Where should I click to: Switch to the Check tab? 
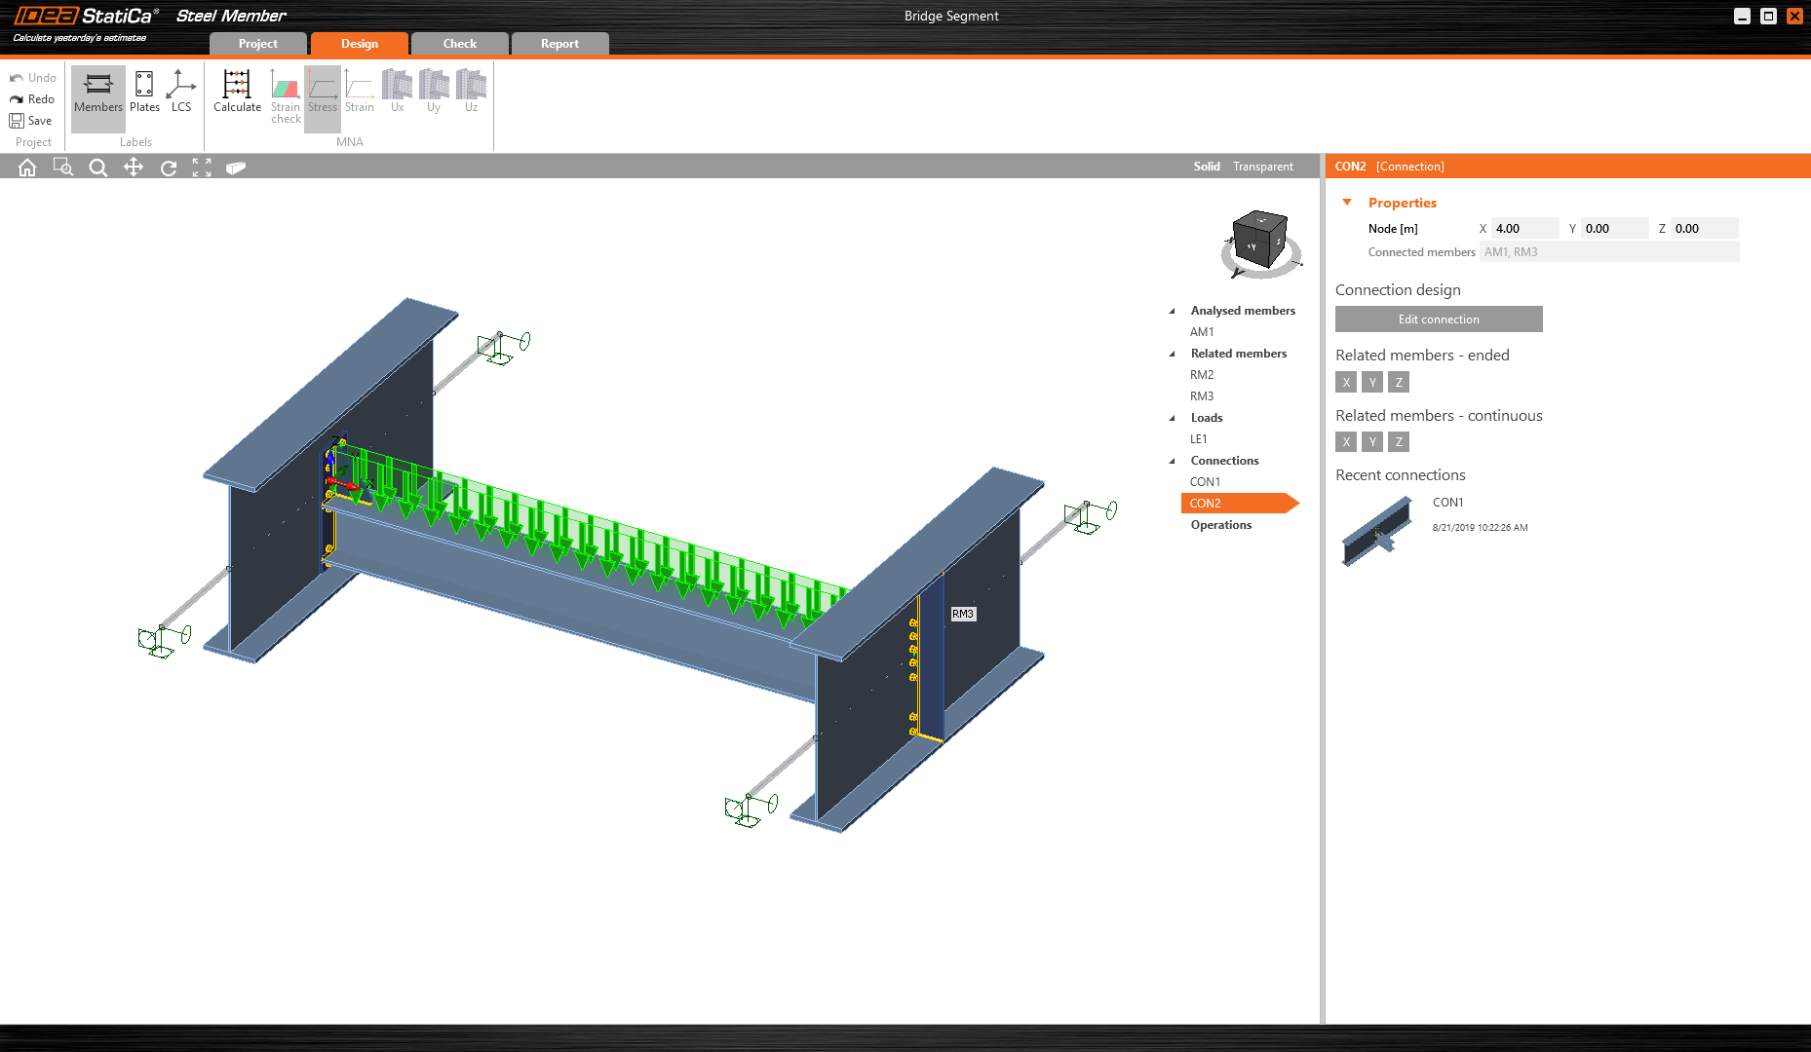pyautogui.click(x=459, y=44)
